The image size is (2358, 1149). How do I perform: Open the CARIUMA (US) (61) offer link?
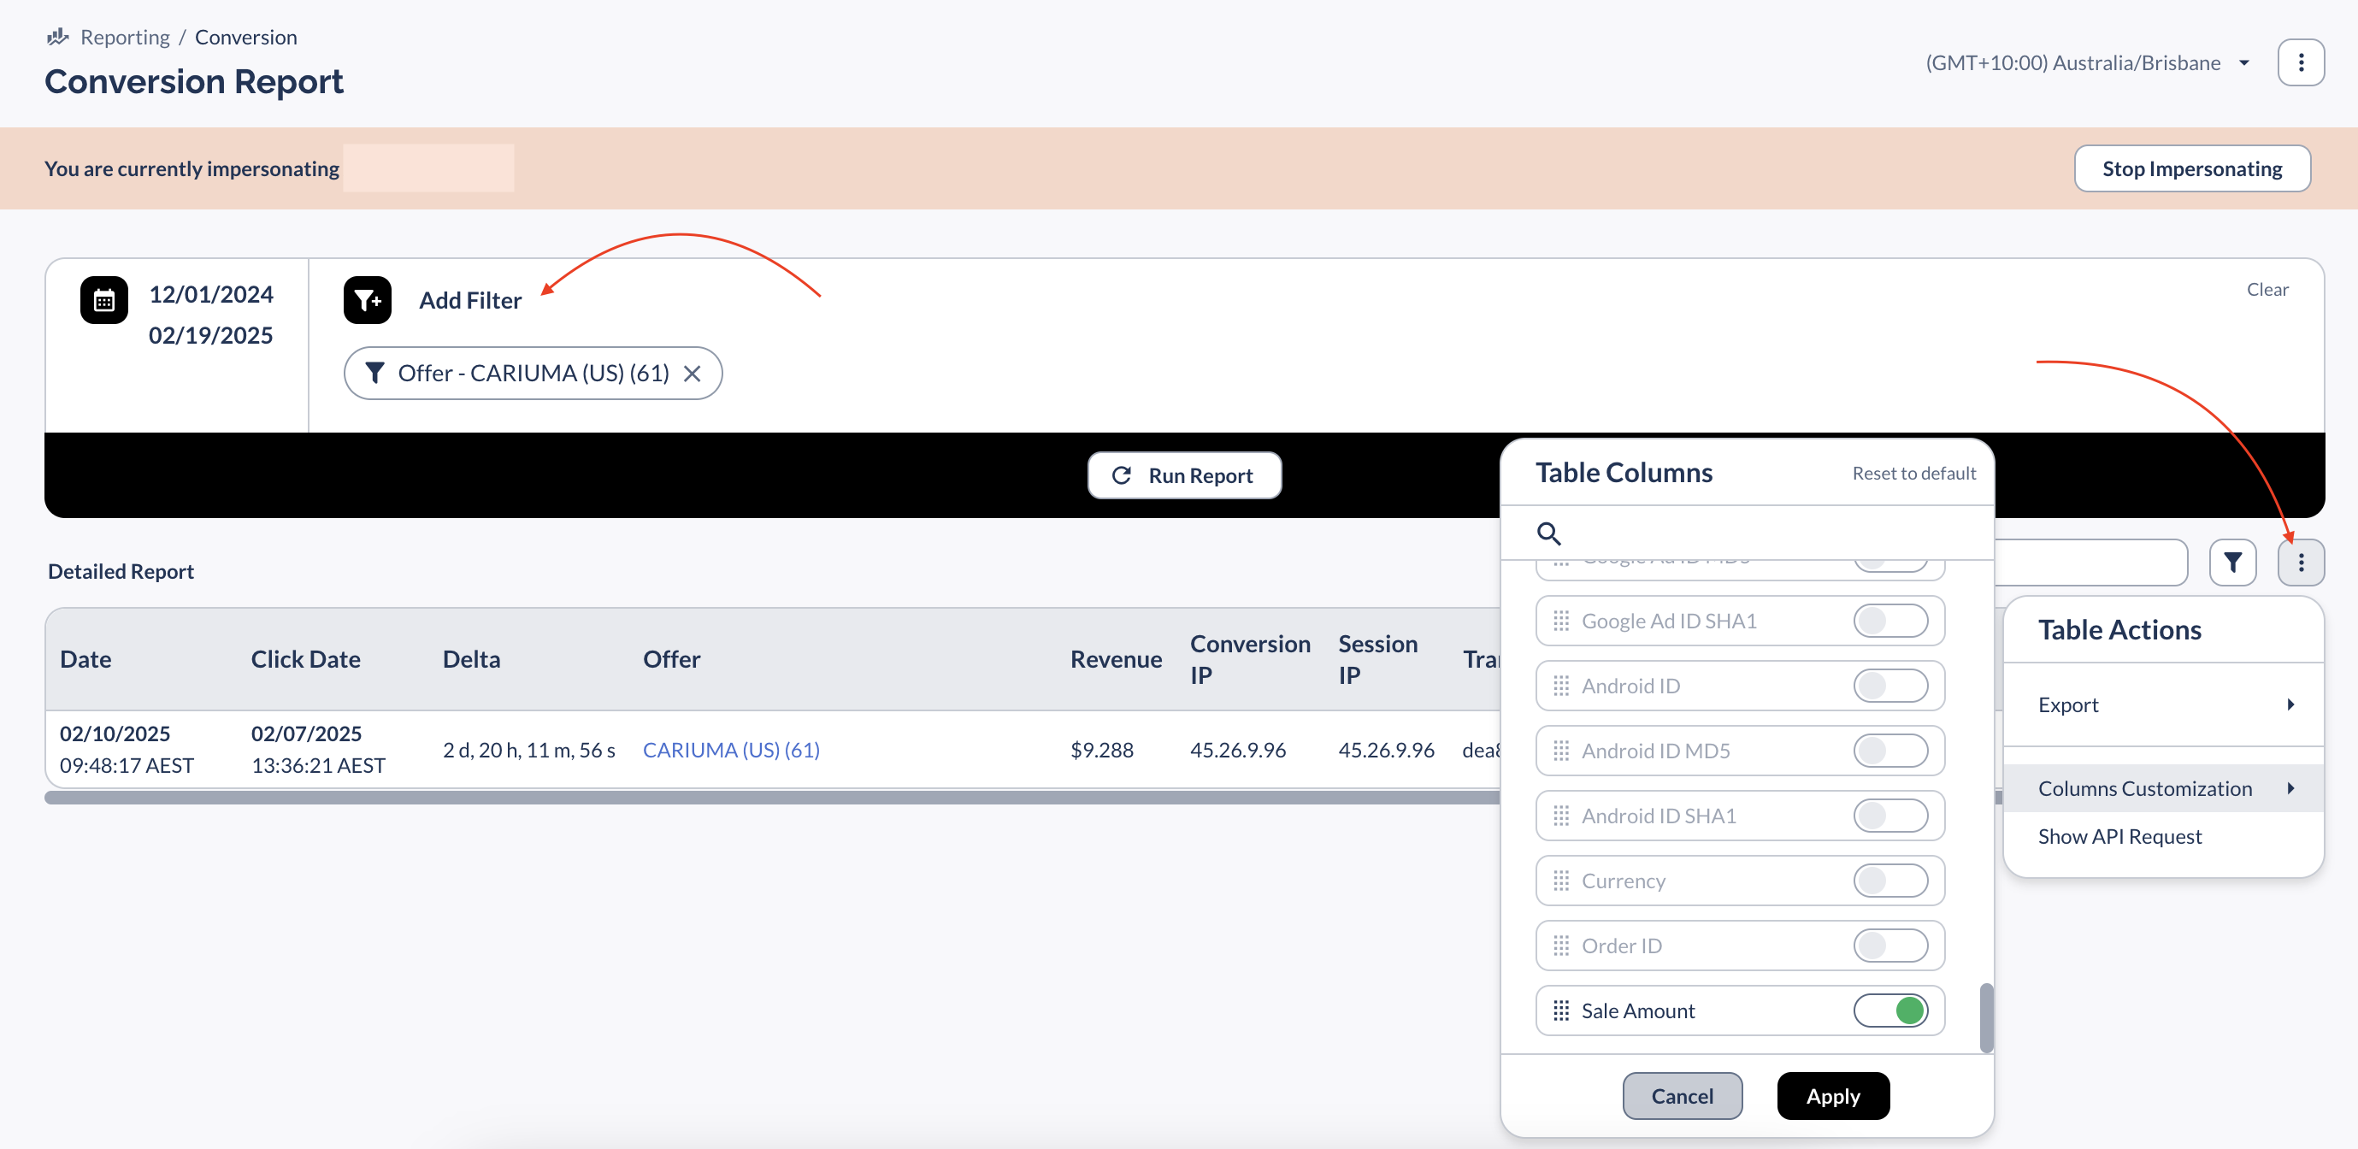(x=730, y=749)
